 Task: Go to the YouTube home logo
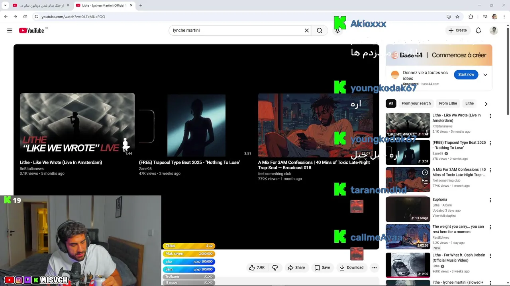pyautogui.click(x=31, y=31)
